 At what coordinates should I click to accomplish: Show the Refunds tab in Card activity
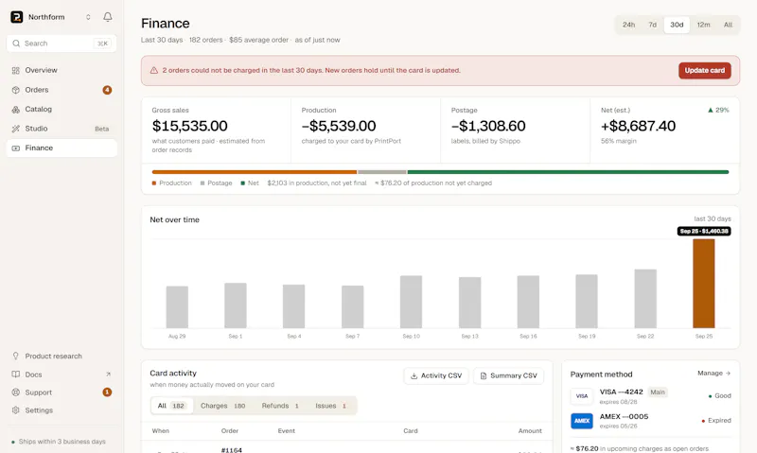pyautogui.click(x=280, y=406)
